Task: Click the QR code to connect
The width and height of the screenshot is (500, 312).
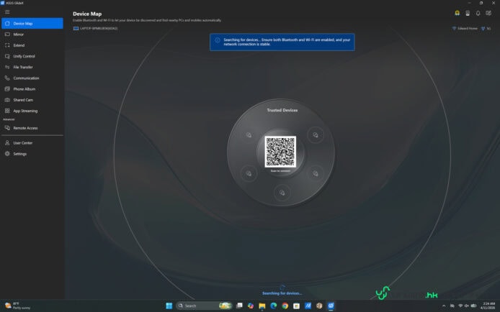Action: (280, 152)
